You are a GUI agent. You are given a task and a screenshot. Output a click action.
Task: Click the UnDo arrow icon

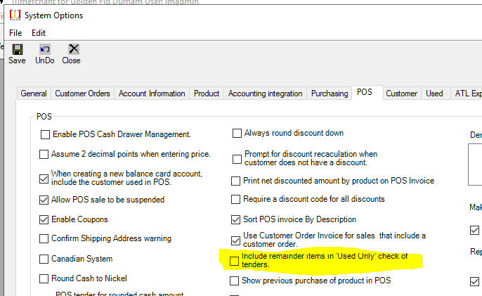tap(45, 49)
